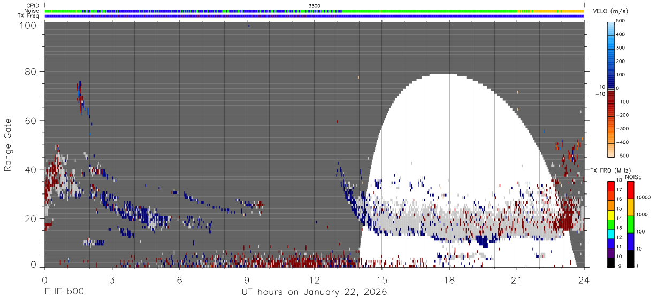The width and height of the screenshot is (657, 303).
Task: Click the 40 tick on Range Gate axis
Action: [x=32, y=169]
